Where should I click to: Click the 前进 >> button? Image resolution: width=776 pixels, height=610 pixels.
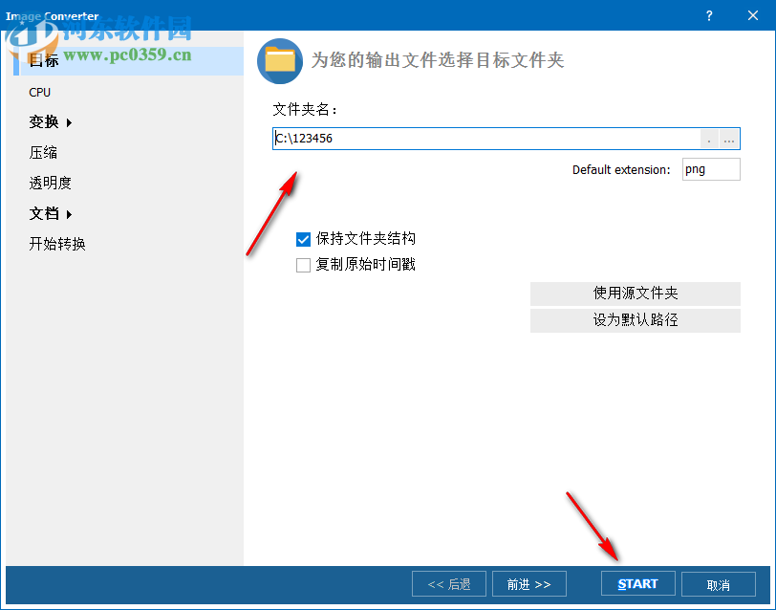click(528, 583)
